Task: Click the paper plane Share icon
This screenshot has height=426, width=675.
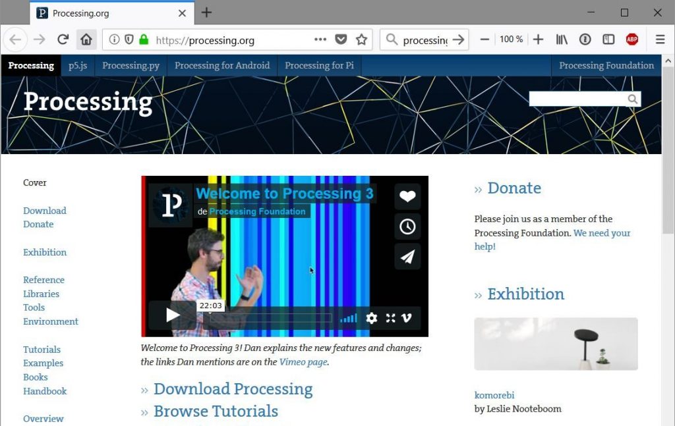Action: 407,257
